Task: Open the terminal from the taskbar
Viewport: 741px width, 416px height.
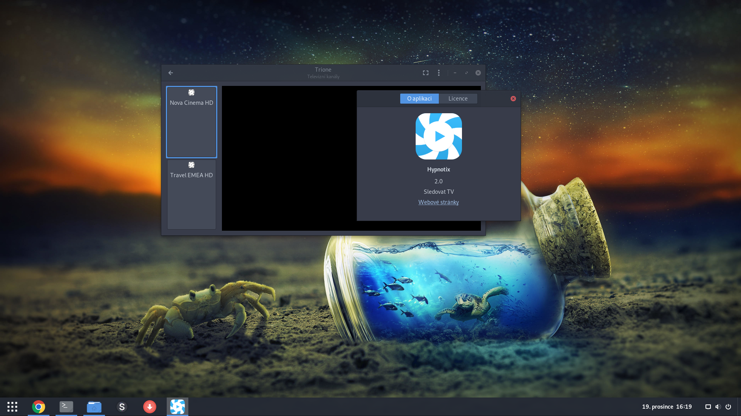Action: click(x=66, y=406)
